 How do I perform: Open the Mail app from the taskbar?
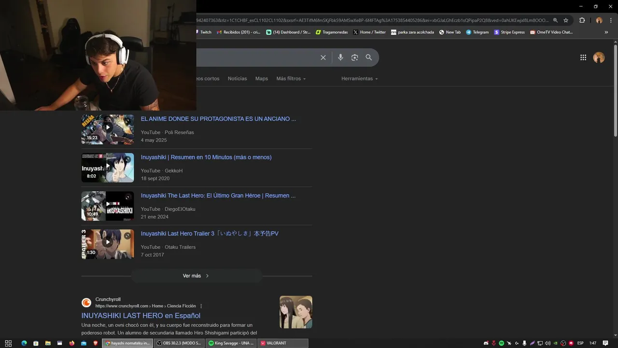click(x=84, y=343)
